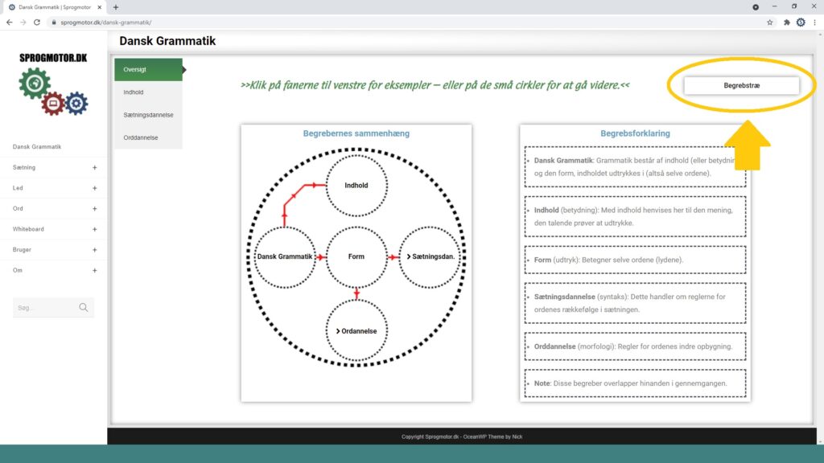Click the Om sidebar menu label
824x463 pixels.
click(18, 270)
